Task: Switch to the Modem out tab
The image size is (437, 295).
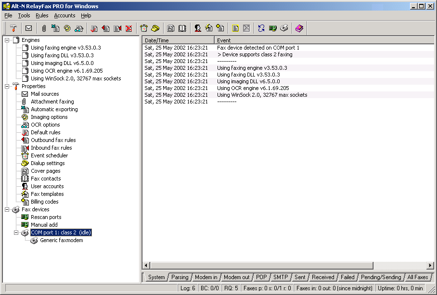Action: pos(236,277)
